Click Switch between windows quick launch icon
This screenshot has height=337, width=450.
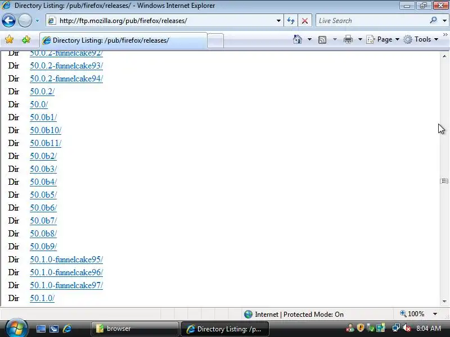tap(54, 329)
